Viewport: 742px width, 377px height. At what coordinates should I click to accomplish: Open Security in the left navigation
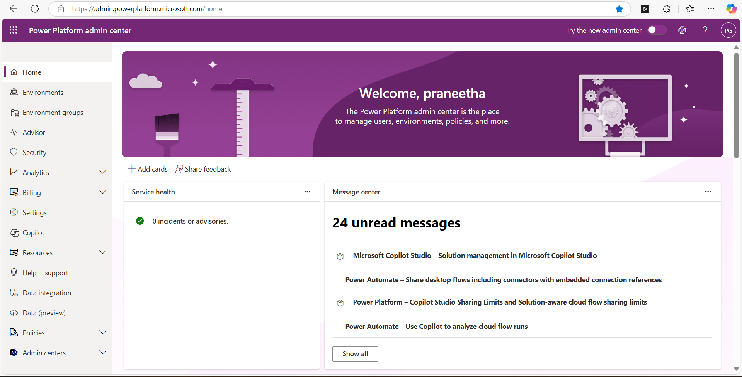pos(34,153)
